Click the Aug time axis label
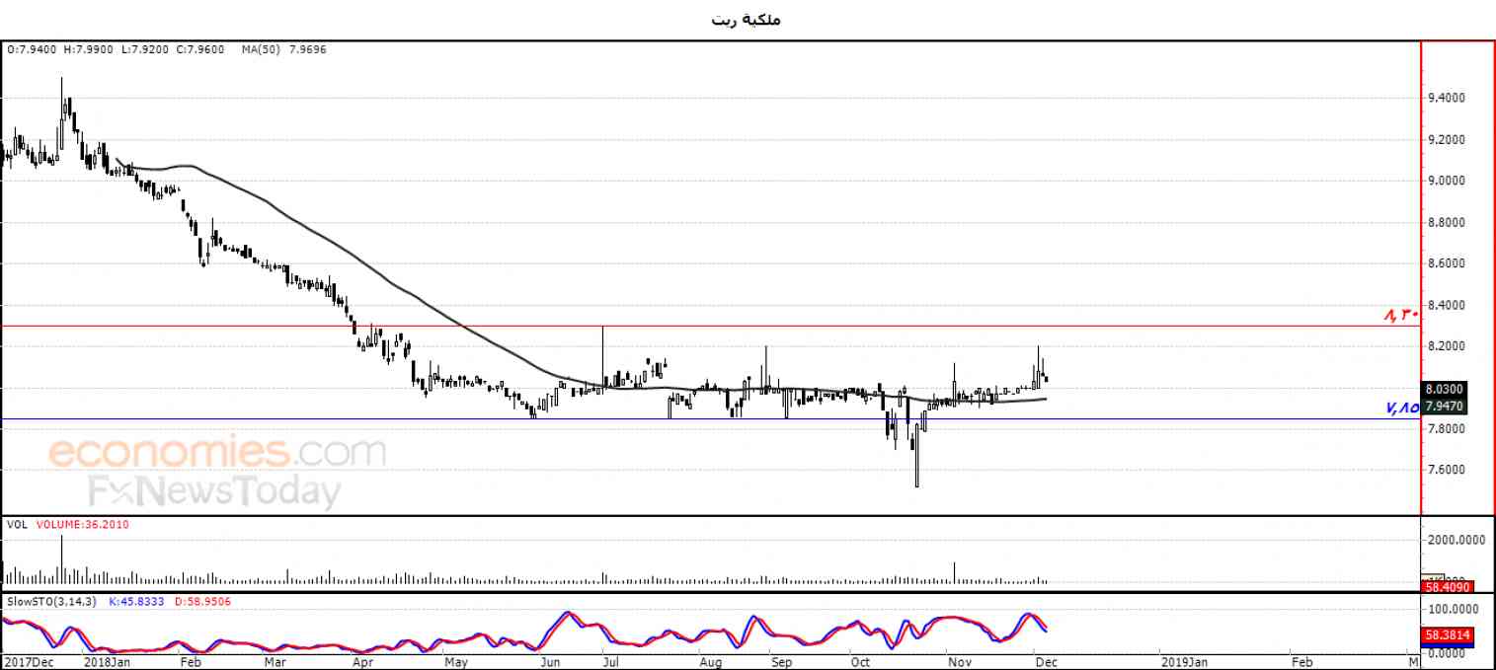This screenshot has width=1496, height=670. pos(710,661)
